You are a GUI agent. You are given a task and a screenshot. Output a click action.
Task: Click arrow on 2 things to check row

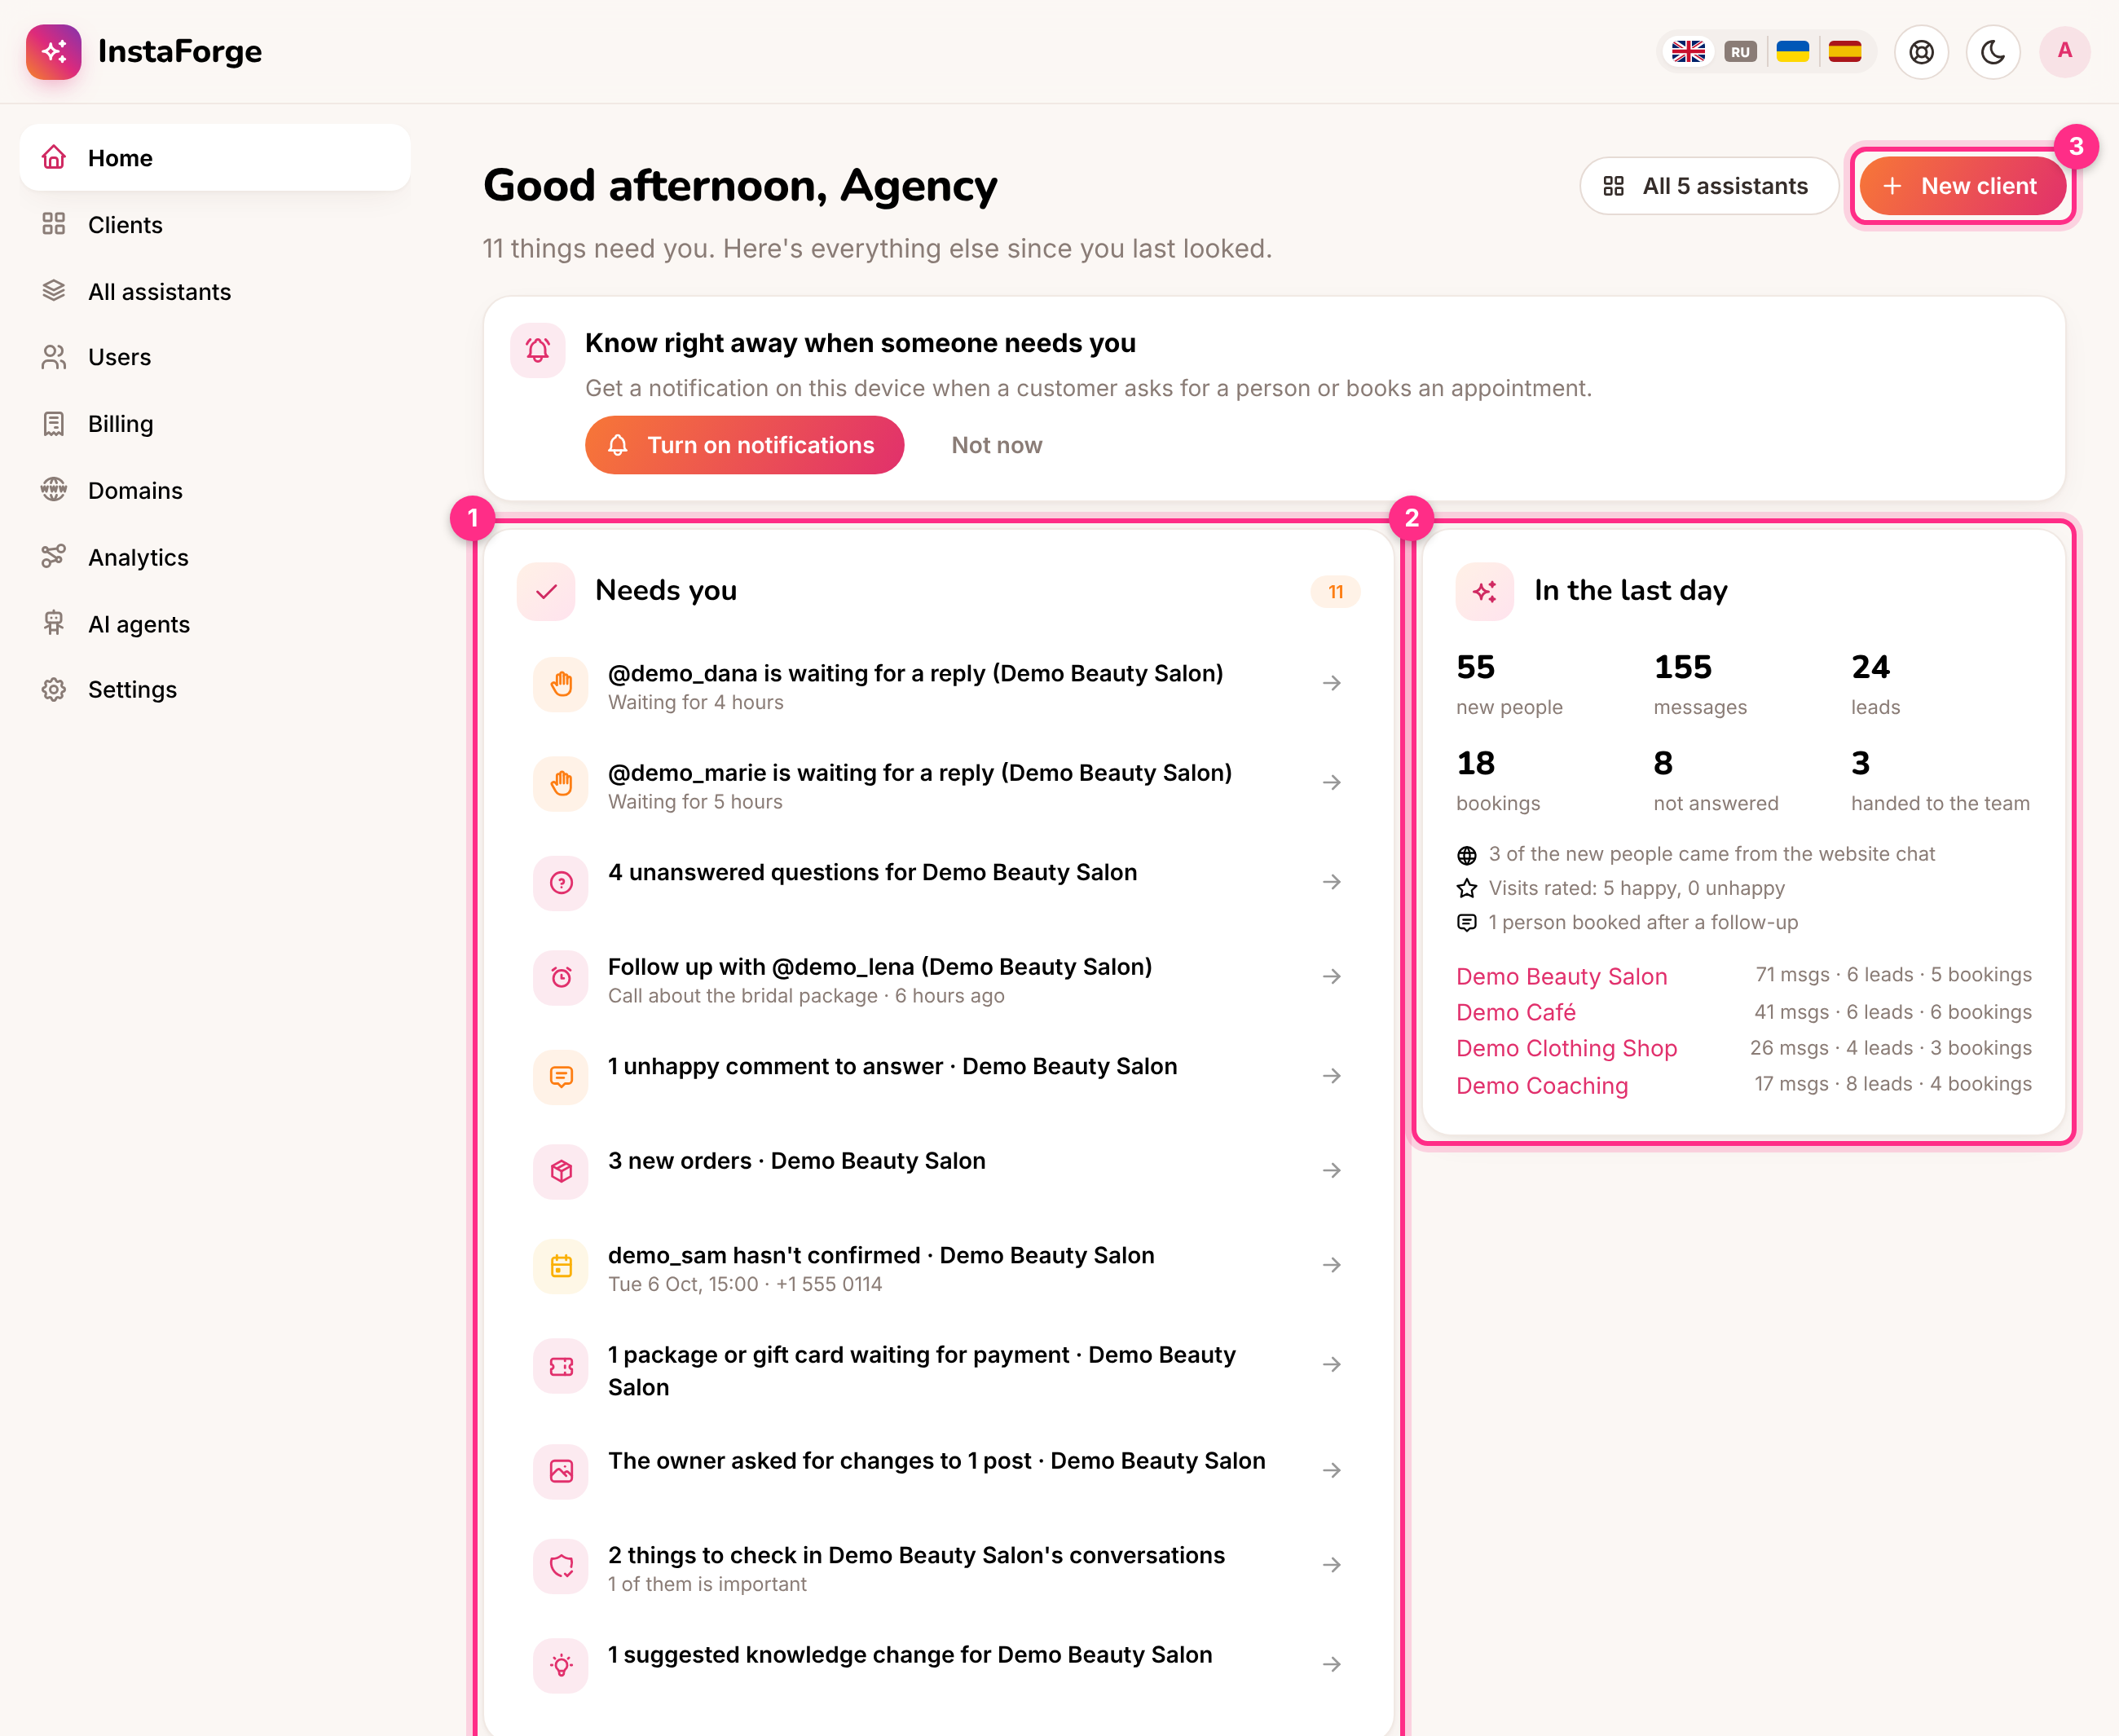point(1331,1565)
